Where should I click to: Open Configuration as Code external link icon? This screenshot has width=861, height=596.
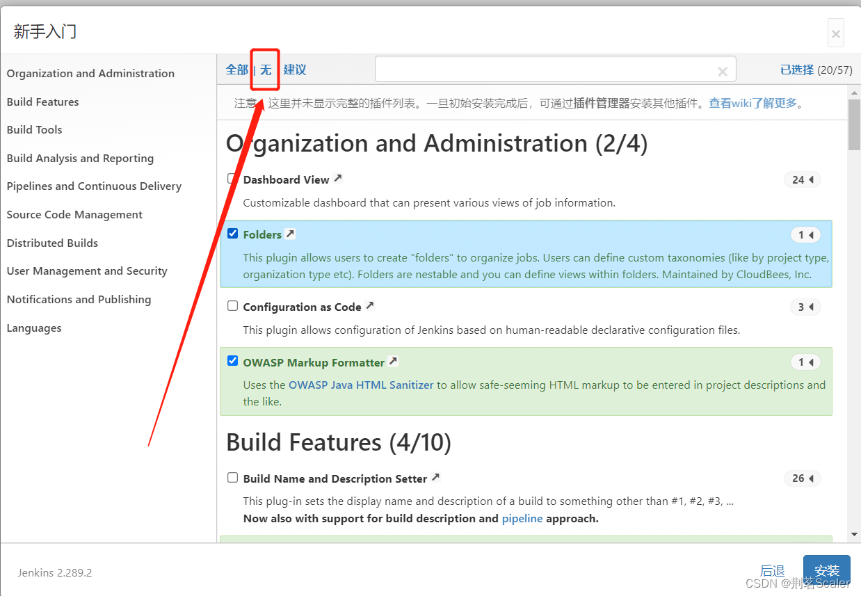[370, 306]
